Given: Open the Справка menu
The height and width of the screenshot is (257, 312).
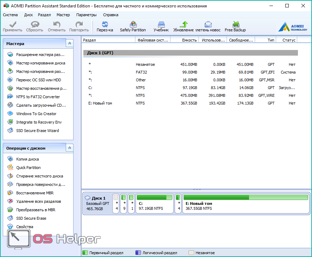Looking at the screenshot, I should 110,15.
